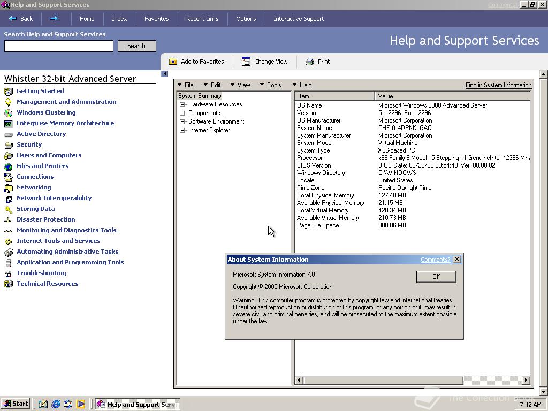Expand the Hardware Resources tree node
Screen dimensions: 548x411
click(x=182, y=104)
